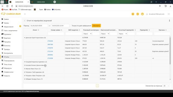Click the Планирование sidebar icon
173x97 pixels.
(2, 60)
